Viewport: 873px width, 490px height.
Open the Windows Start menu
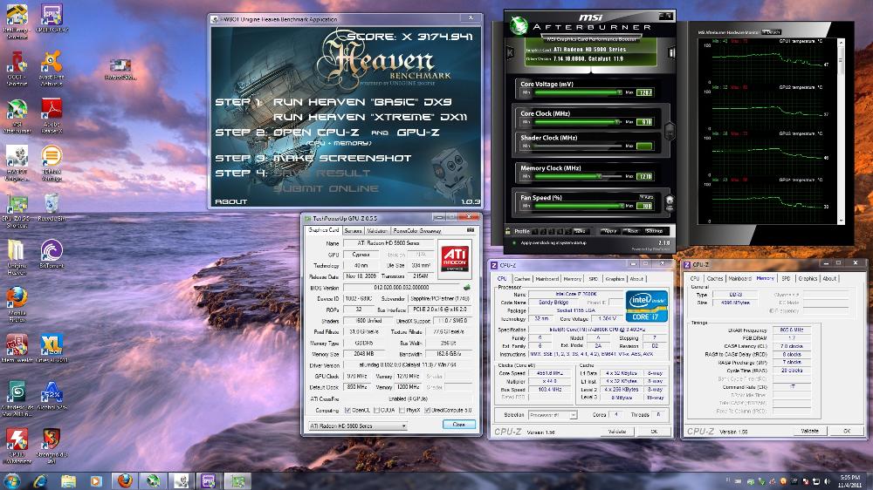pos(11,480)
